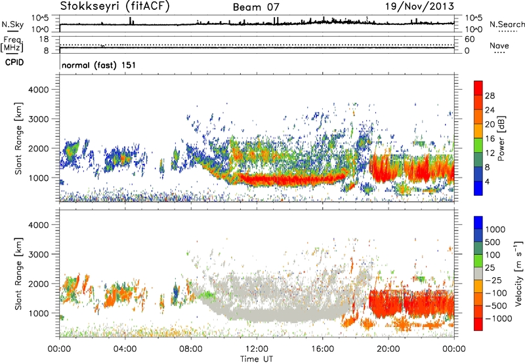Select the yellow-orange 16–20 dB Power colorbar segment
Image resolution: width=525 pixels, height=363 pixels.
[x=478, y=131]
